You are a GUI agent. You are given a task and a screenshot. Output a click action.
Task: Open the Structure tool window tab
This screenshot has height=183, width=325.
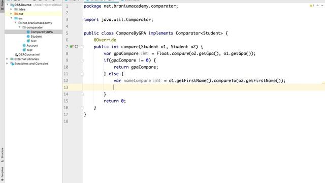(2, 155)
